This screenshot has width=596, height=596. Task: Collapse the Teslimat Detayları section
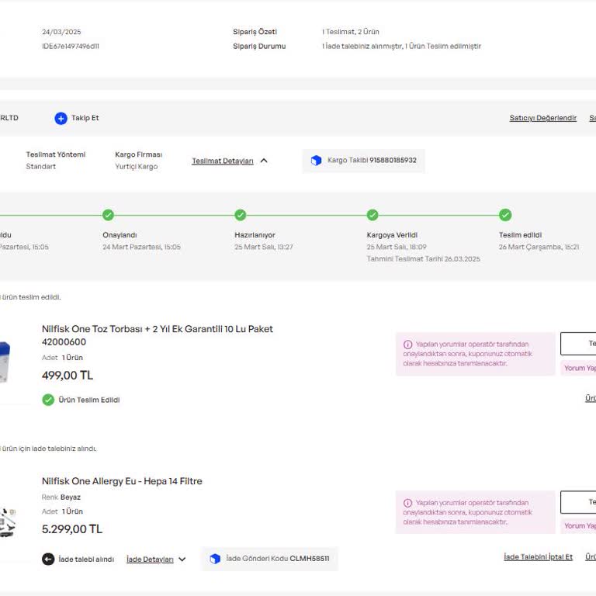coord(223,161)
